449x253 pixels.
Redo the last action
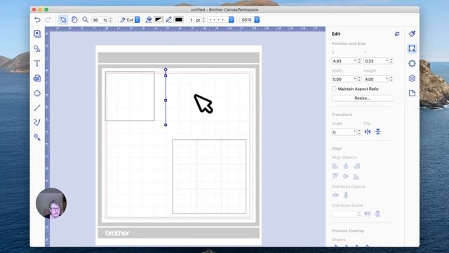48,20
